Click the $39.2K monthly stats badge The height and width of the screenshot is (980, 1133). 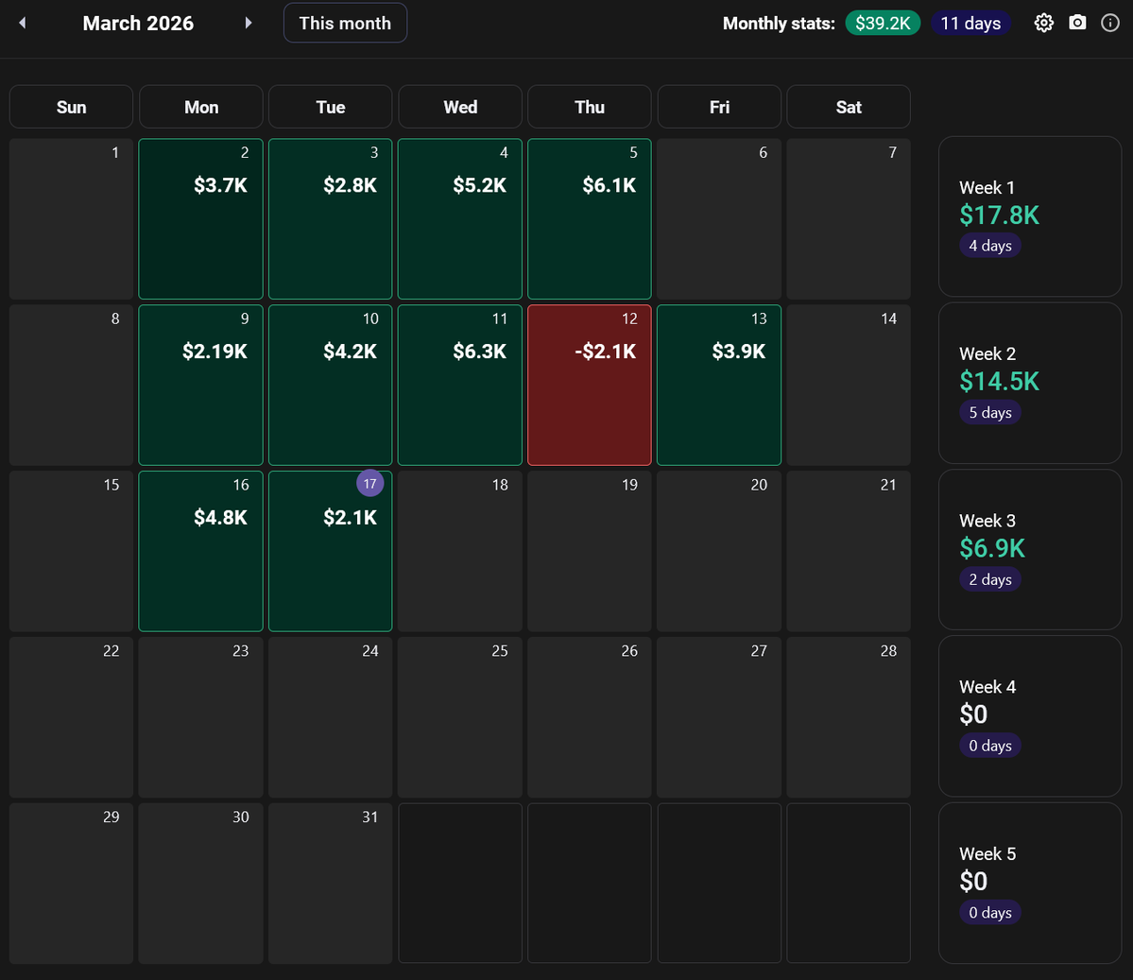pos(883,23)
